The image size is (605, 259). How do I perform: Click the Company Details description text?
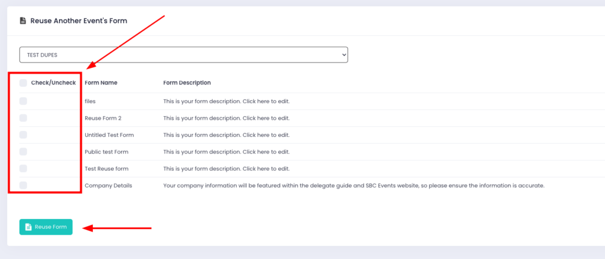(353, 185)
